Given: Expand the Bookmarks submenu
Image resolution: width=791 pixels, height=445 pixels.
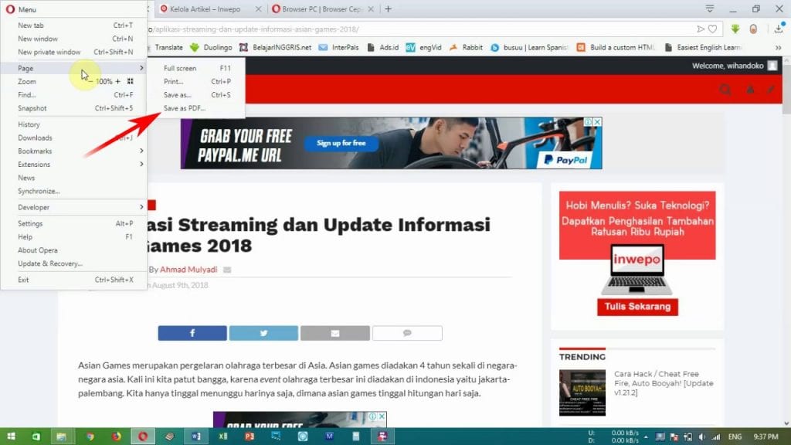Looking at the screenshot, I should (x=77, y=151).
